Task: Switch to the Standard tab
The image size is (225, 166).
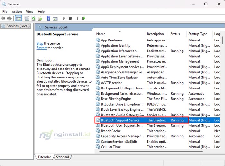Action: click(62, 157)
